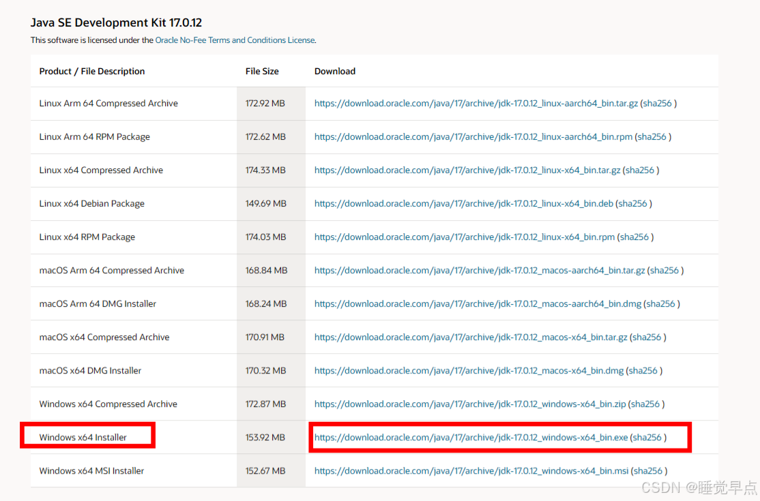Select the 'Linux Arm 64 Compressed Archive' row label
This screenshot has height=501, width=760.
(x=108, y=103)
